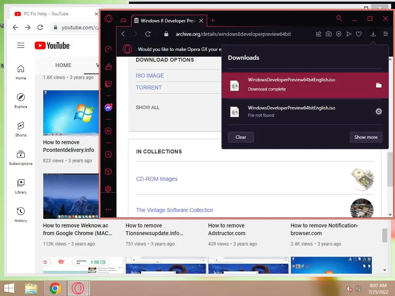Show the completed ISO in its folder
The height and width of the screenshot is (296, 395).
(379, 85)
